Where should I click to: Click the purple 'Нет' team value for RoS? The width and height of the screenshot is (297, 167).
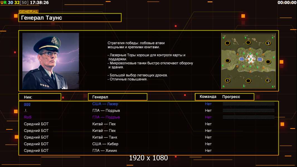[208, 117]
